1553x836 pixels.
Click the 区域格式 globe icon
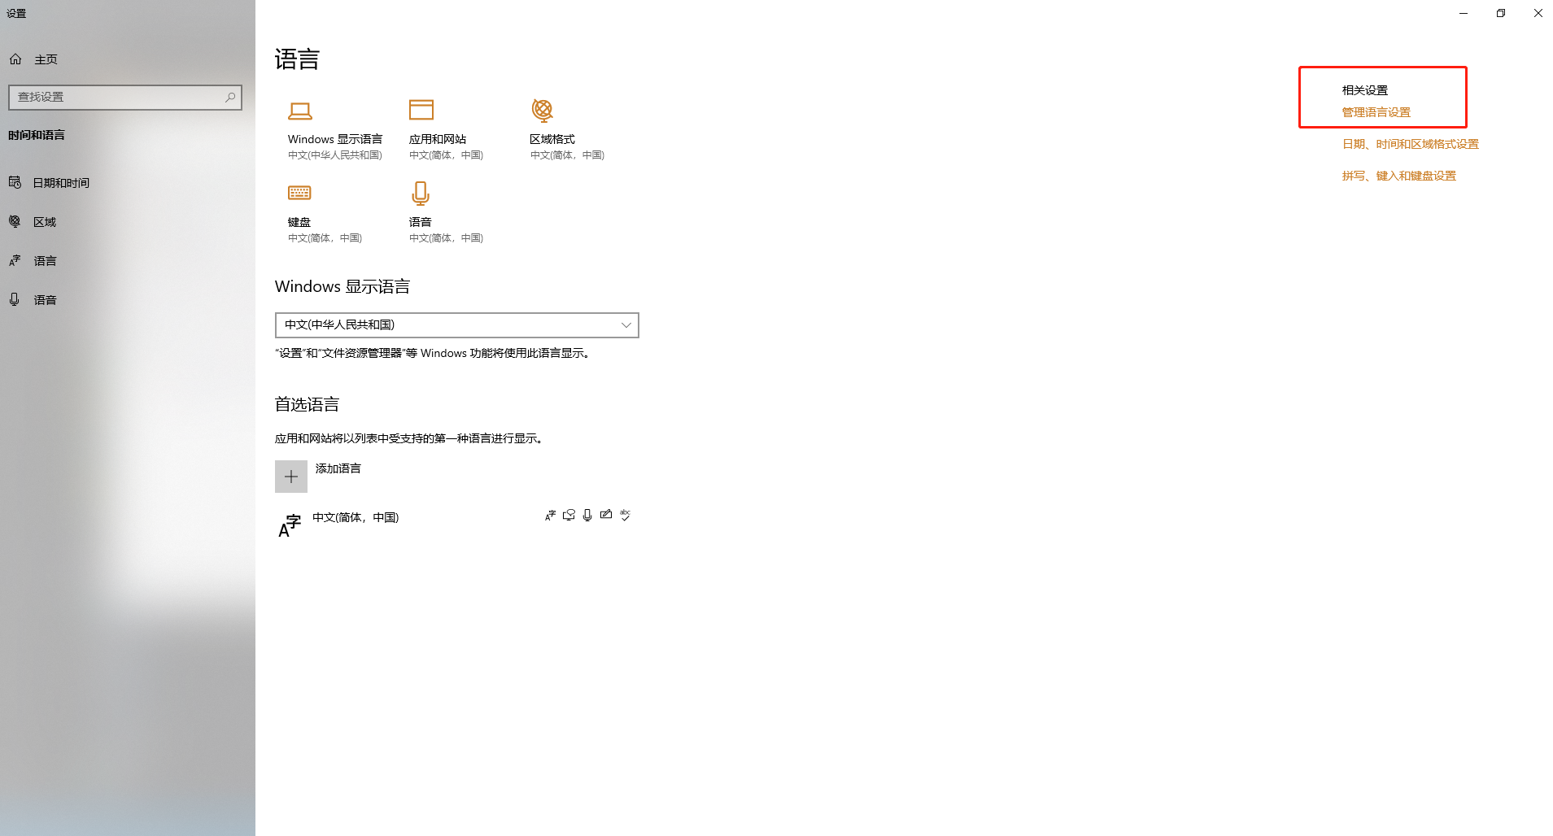(x=542, y=110)
